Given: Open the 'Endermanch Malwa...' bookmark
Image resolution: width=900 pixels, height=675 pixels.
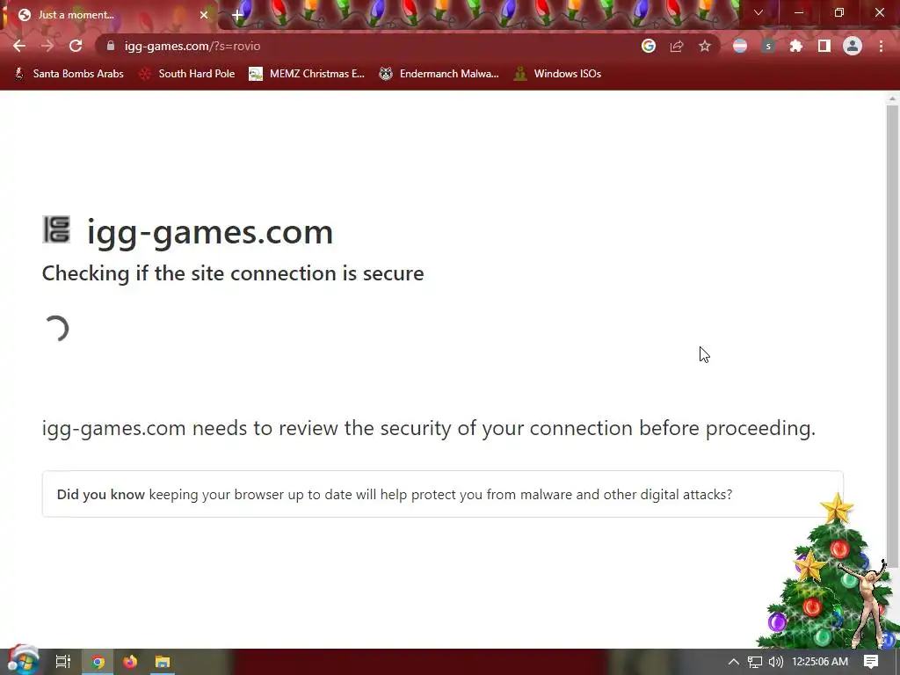Looking at the screenshot, I should point(439,74).
